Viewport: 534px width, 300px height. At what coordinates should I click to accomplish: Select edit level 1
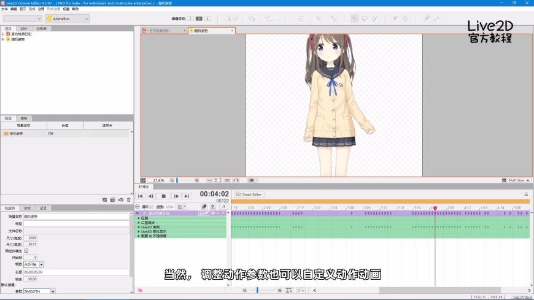pos(190,19)
